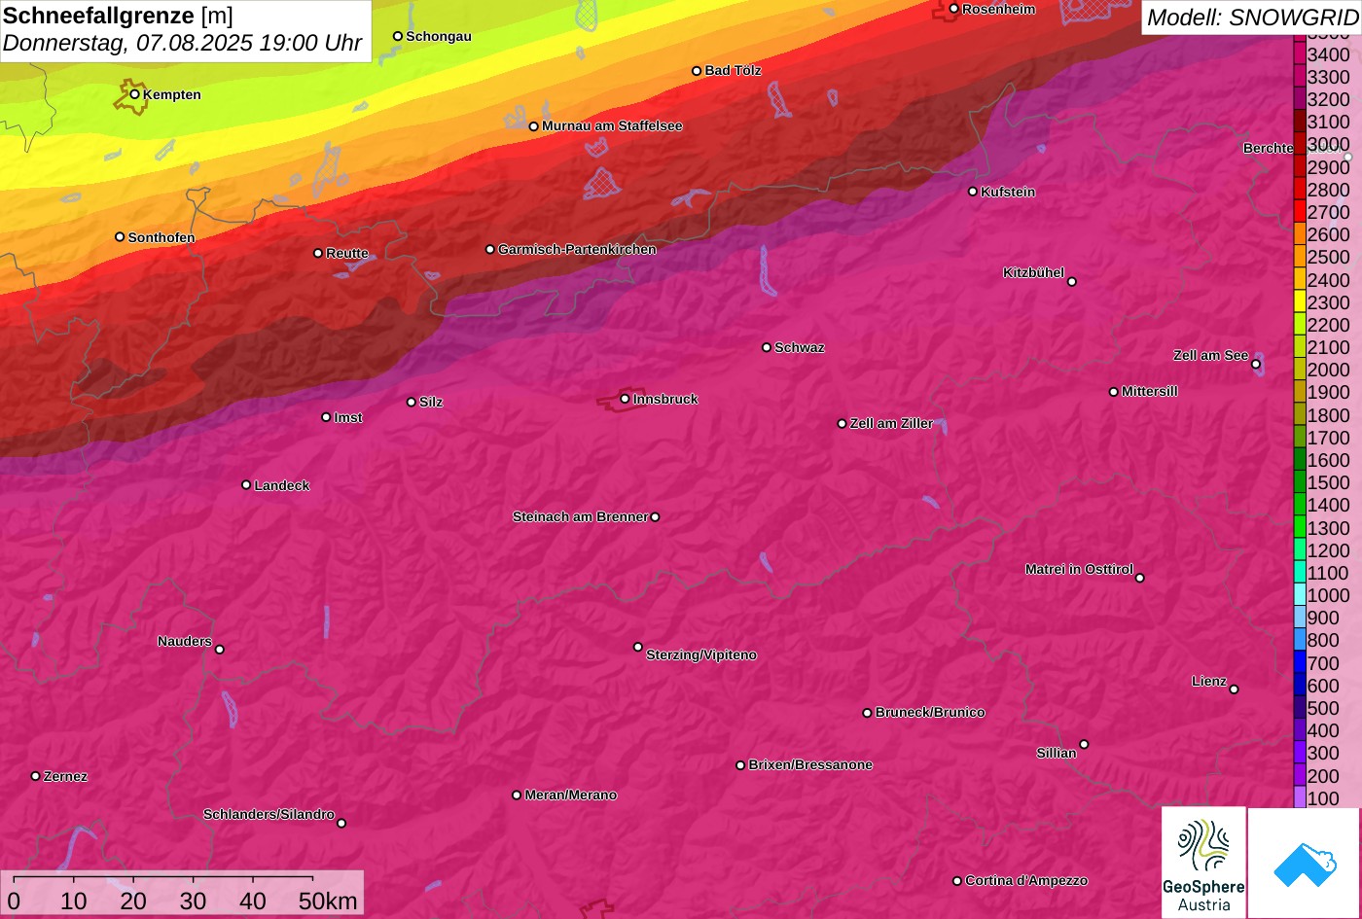Click the Matrei in Osttirol label

1079,569
